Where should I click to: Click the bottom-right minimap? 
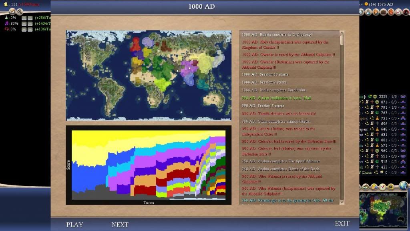(x=383, y=209)
